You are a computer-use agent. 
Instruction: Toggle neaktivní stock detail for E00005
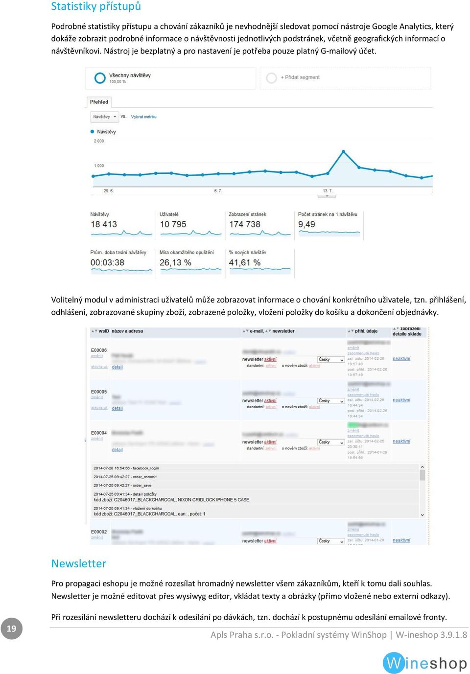click(x=401, y=400)
